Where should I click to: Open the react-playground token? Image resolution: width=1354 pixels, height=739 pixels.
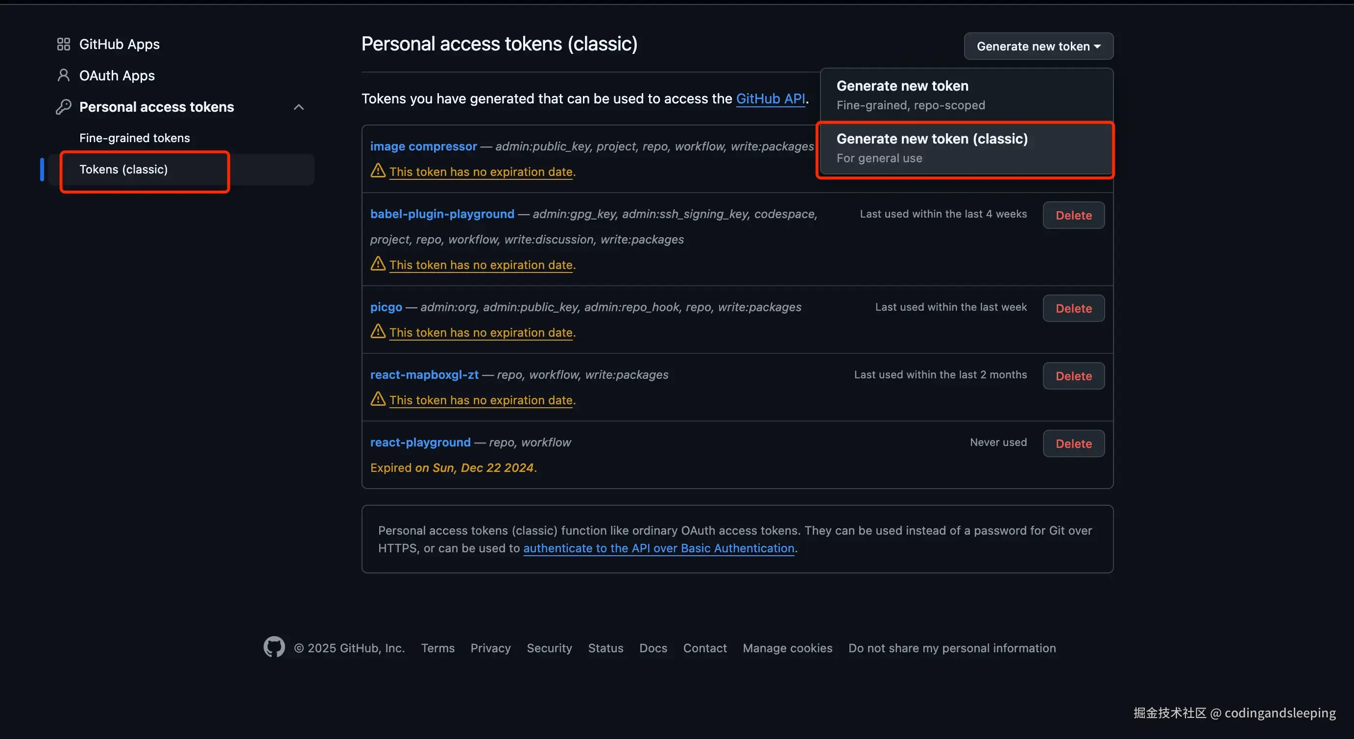420,443
